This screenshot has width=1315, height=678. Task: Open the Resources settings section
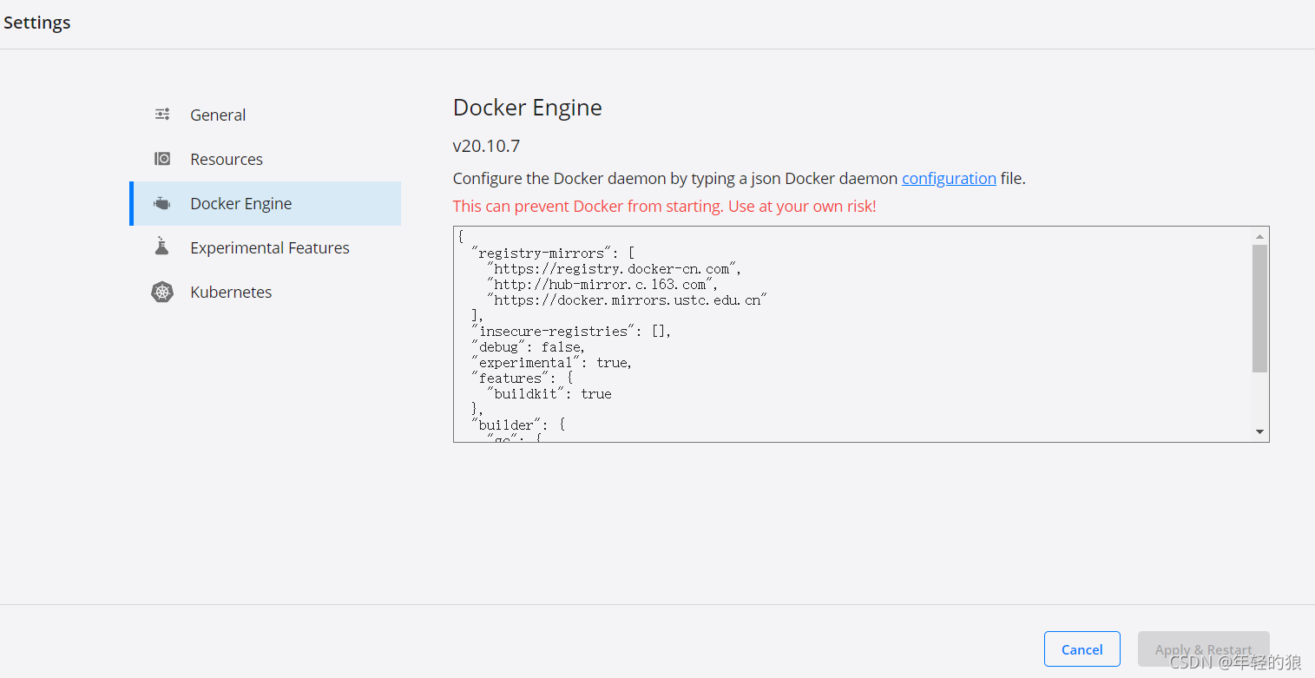[x=266, y=159]
